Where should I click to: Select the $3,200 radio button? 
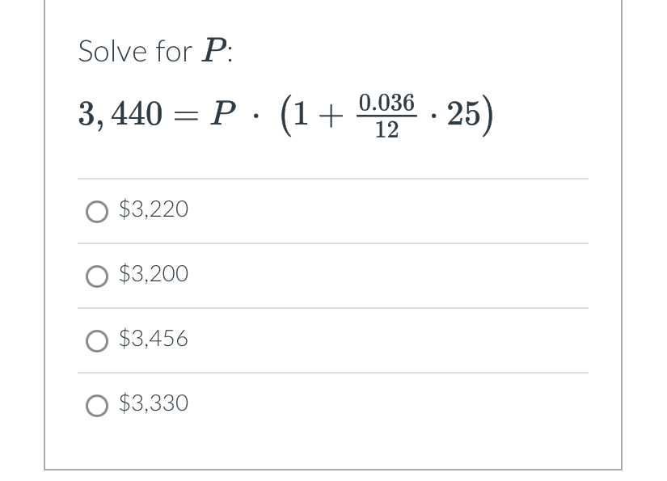pos(97,276)
